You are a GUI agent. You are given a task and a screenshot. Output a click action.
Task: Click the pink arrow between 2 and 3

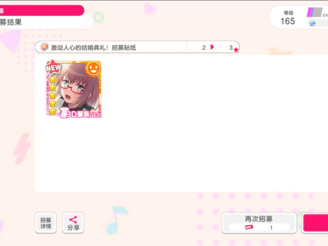(212, 47)
